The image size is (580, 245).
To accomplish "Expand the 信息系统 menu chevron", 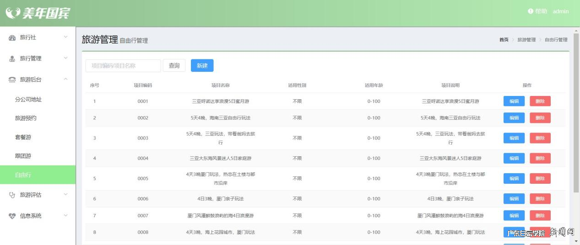I will tap(65, 215).
